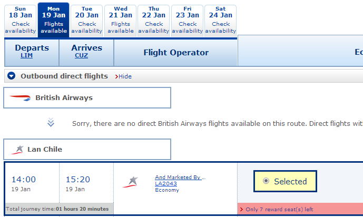Click the LAN star logo in flight row
Screen dimensions: 363x217
point(130,182)
